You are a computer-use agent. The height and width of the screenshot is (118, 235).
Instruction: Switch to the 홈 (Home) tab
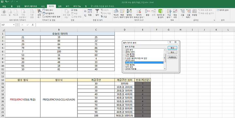point(12,6)
